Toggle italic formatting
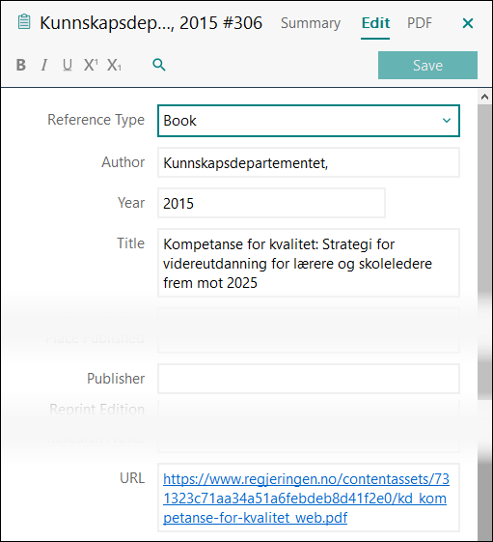This screenshot has height=542, width=493. [x=44, y=65]
